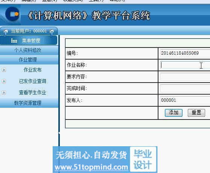Open the 作业发布 page
This screenshot has width=210, height=173.
click(32, 70)
